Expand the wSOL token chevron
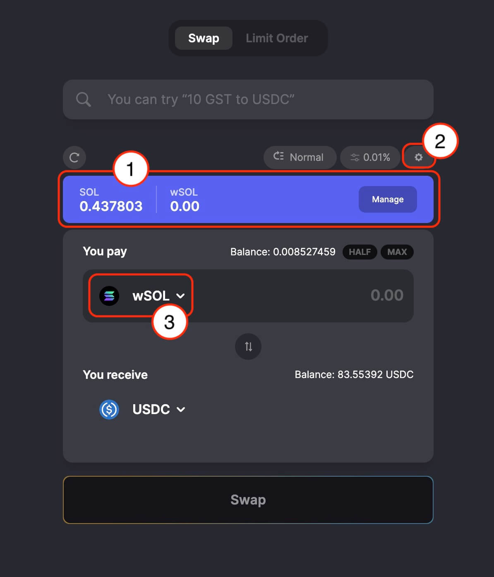The height and width of the screenshot is (577, 494). [180, 296]
